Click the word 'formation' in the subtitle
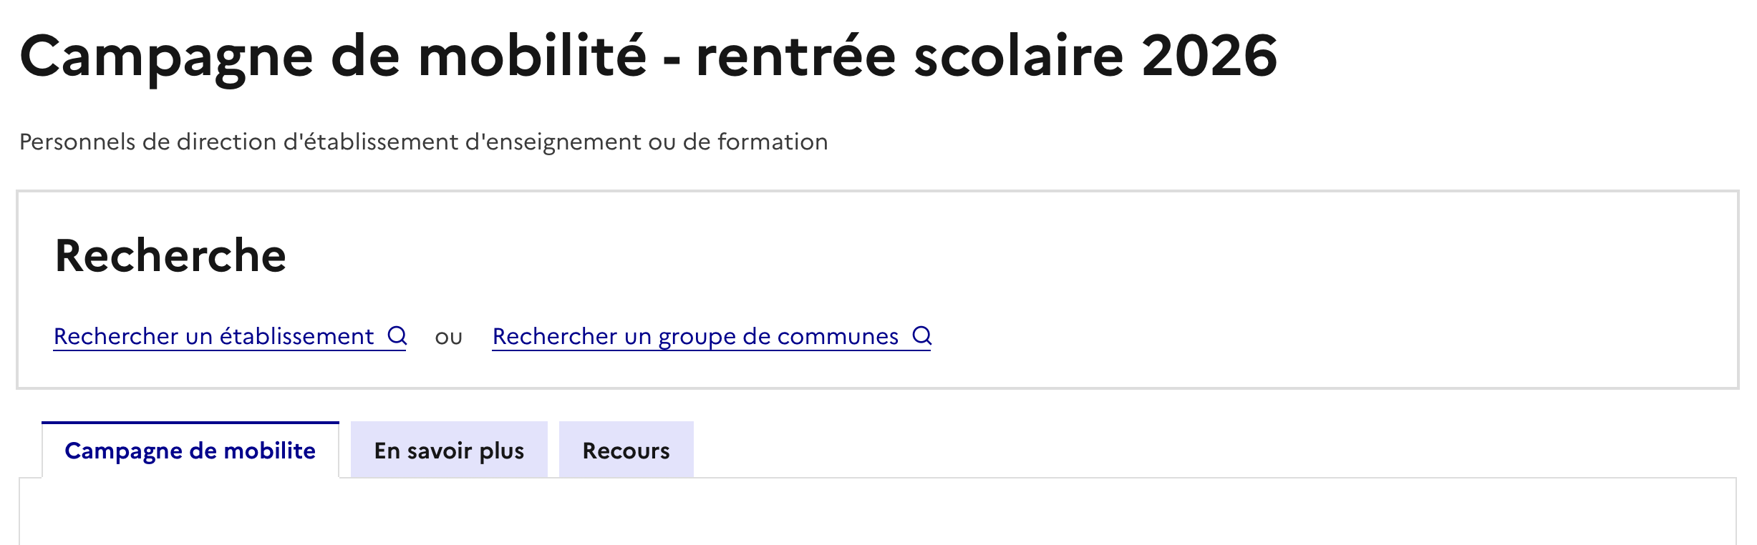The width and height of the screenshot is (1757, 545). tap(773, 142)
